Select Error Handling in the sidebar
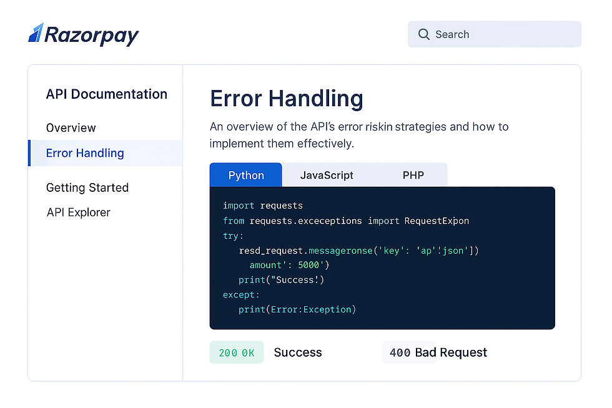The width and height of the screenshot is (612, 408). point(106,153)
